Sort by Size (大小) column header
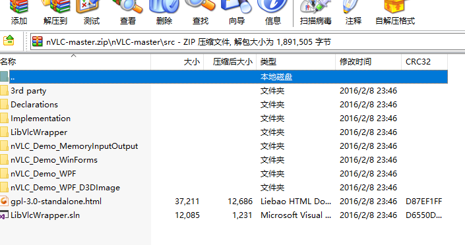Viewport: 465px width, 245px height. (x=177, y=62)
